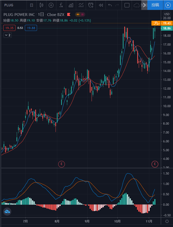The image size is (173, 227).
Task: Change the 日 chart interval
Action: tap(31, 5)
